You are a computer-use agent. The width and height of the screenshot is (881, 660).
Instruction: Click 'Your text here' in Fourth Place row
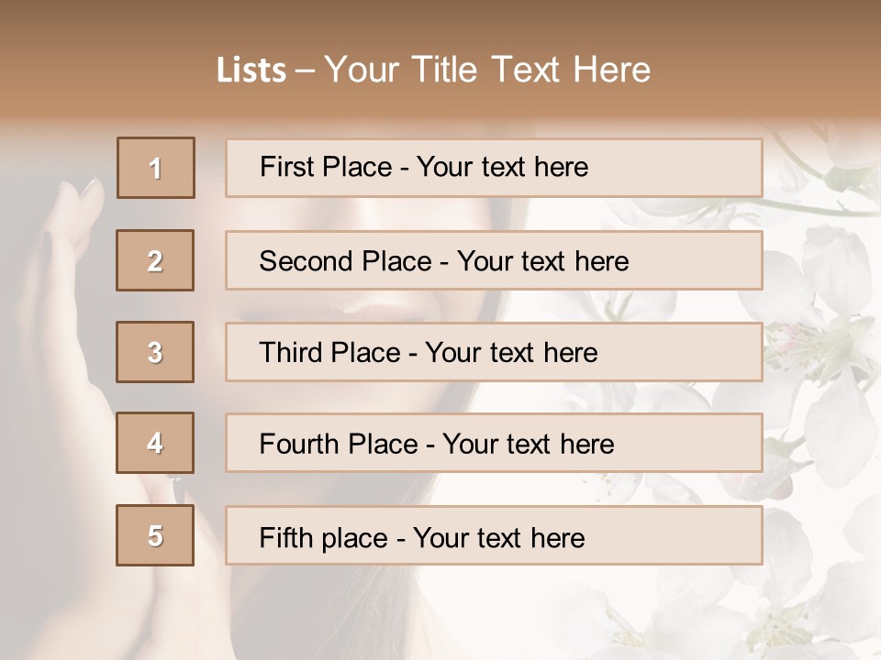pyautogui.click(x=529, y=445)
